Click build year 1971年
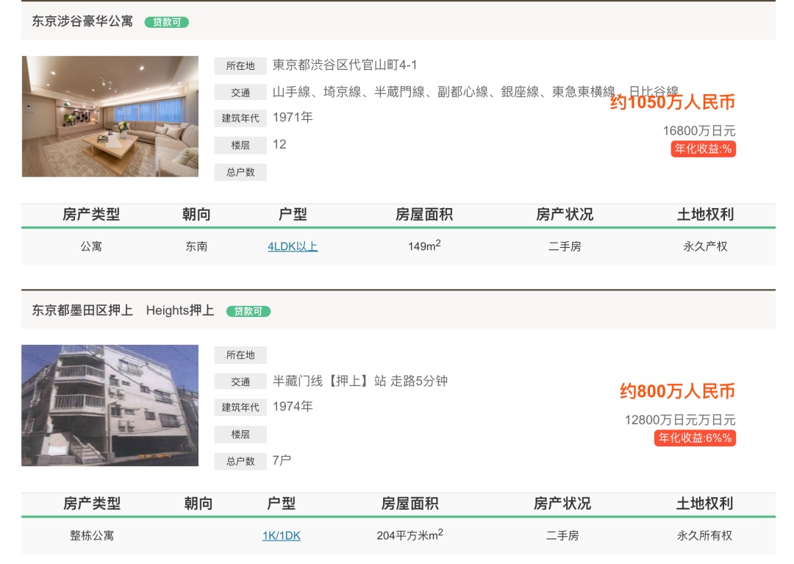 coord(293,118)
